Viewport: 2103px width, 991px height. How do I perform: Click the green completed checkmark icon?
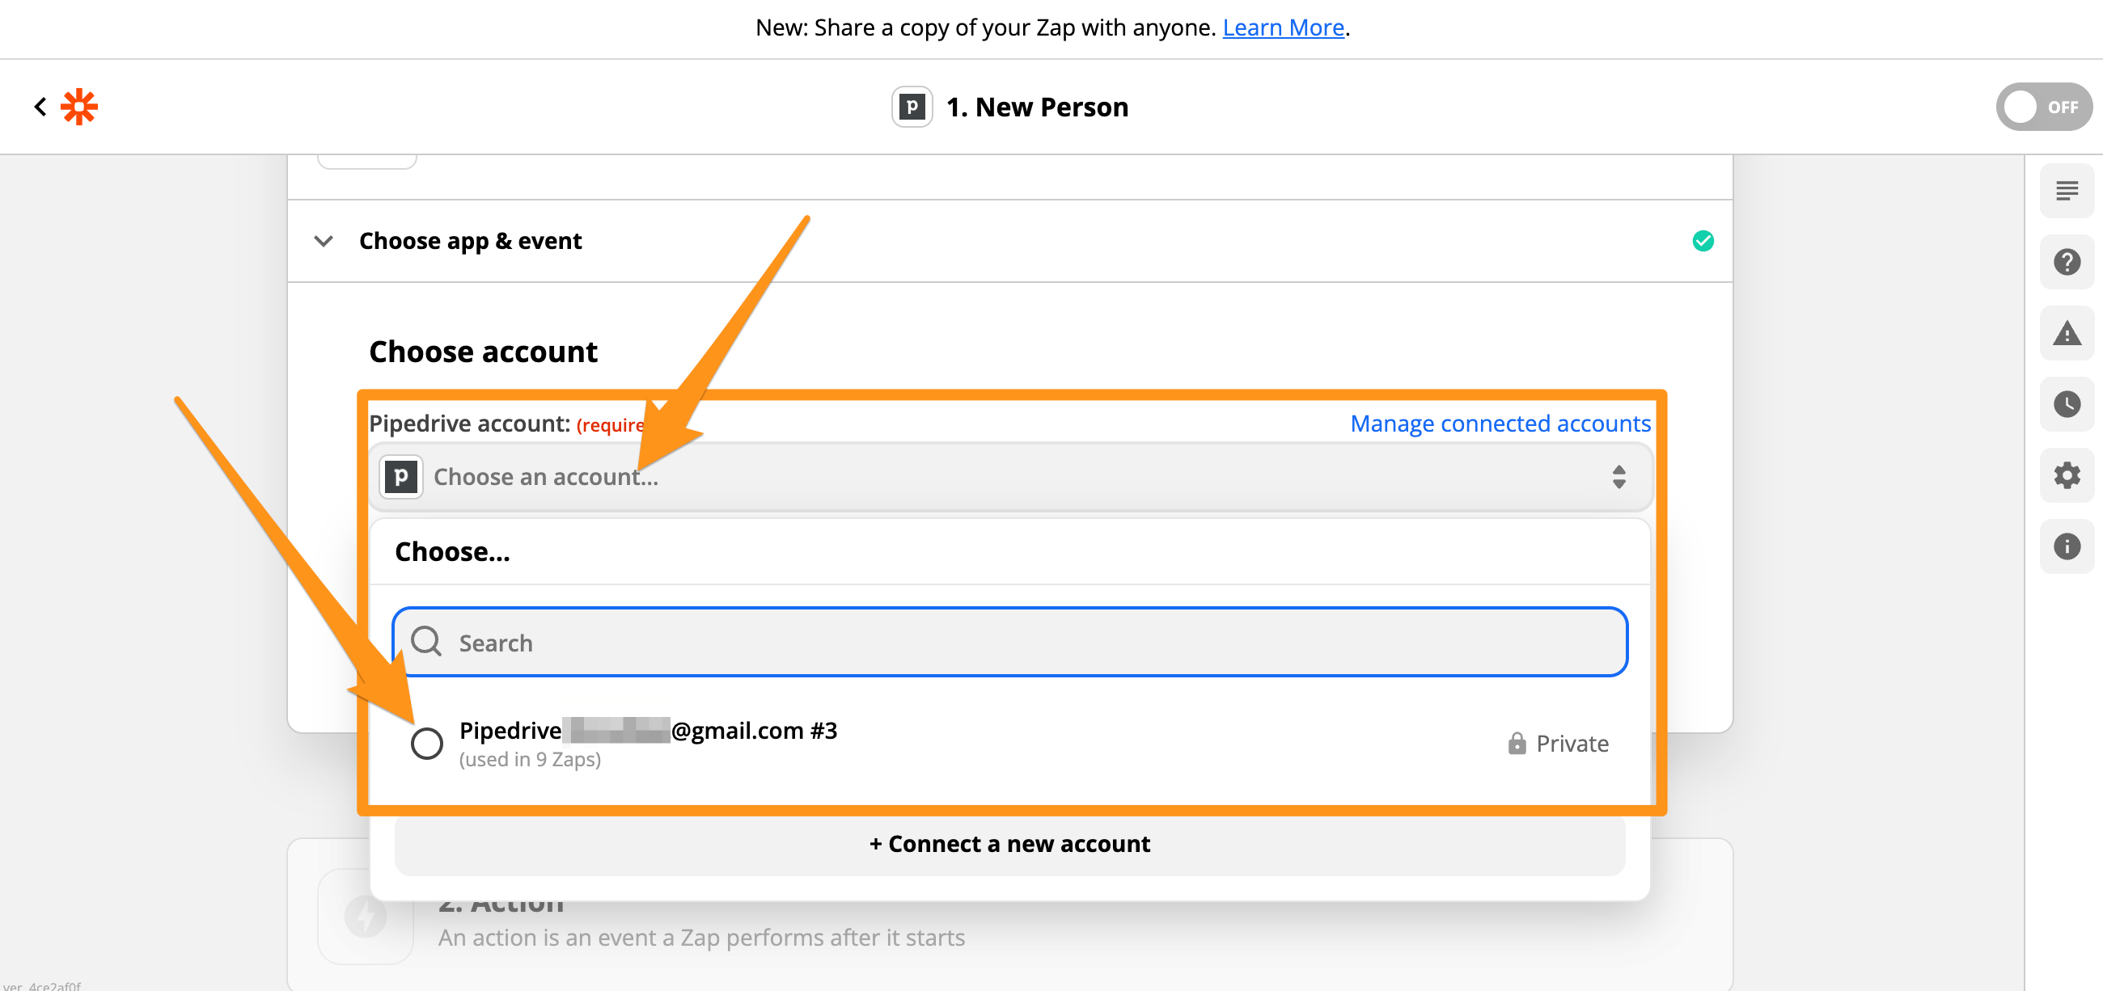tap(1702, 242)
